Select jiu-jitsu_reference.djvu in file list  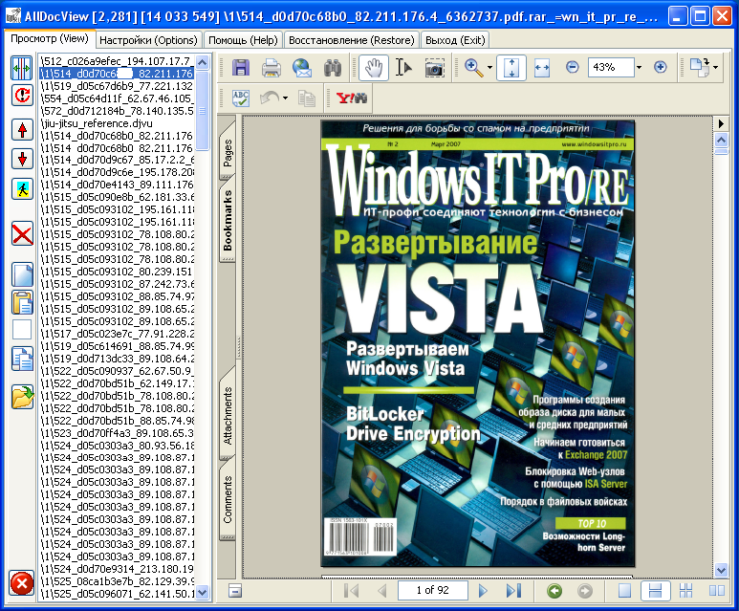coord(97,123)
